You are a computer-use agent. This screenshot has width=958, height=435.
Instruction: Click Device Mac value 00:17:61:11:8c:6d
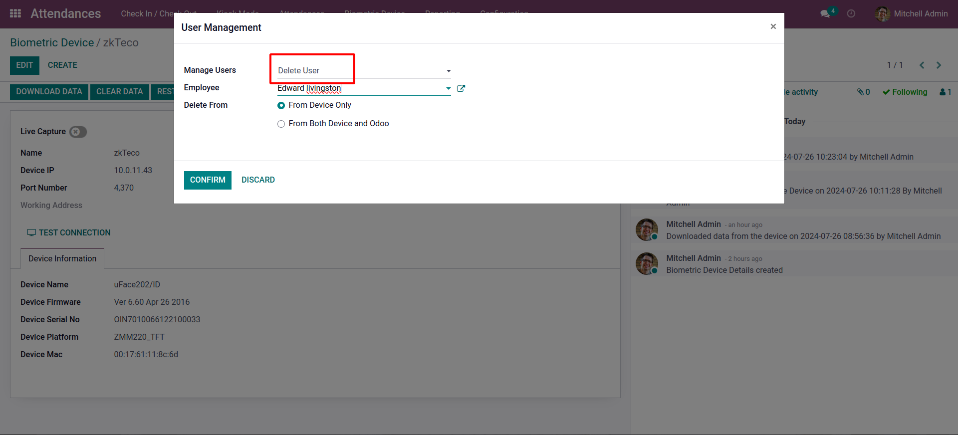(146, 354)
